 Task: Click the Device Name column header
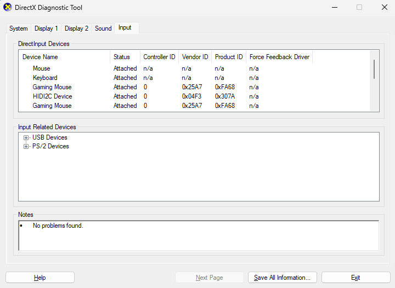65,57
